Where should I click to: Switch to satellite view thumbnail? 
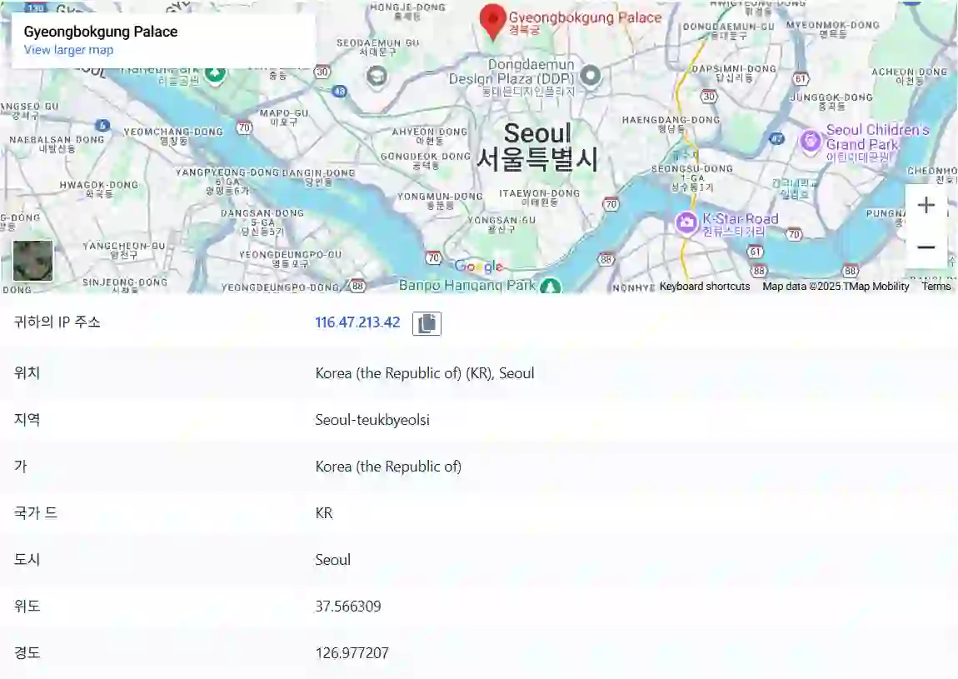pyautogui.click(x=33, y=261)
